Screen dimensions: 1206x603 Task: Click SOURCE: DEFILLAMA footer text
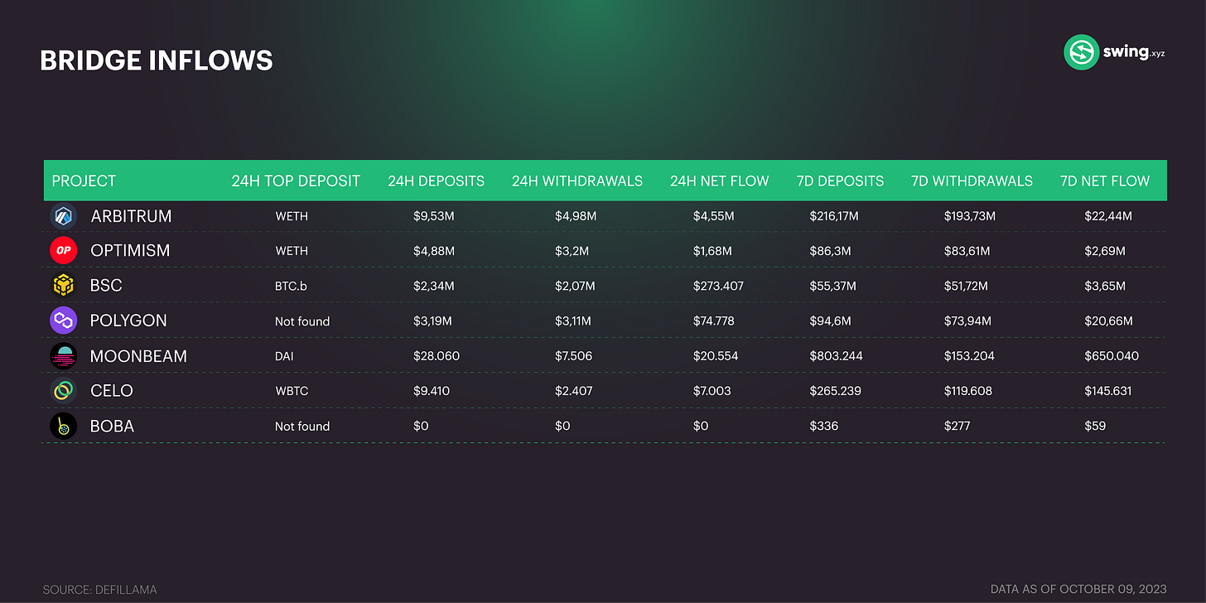click(x=99, y=590)
